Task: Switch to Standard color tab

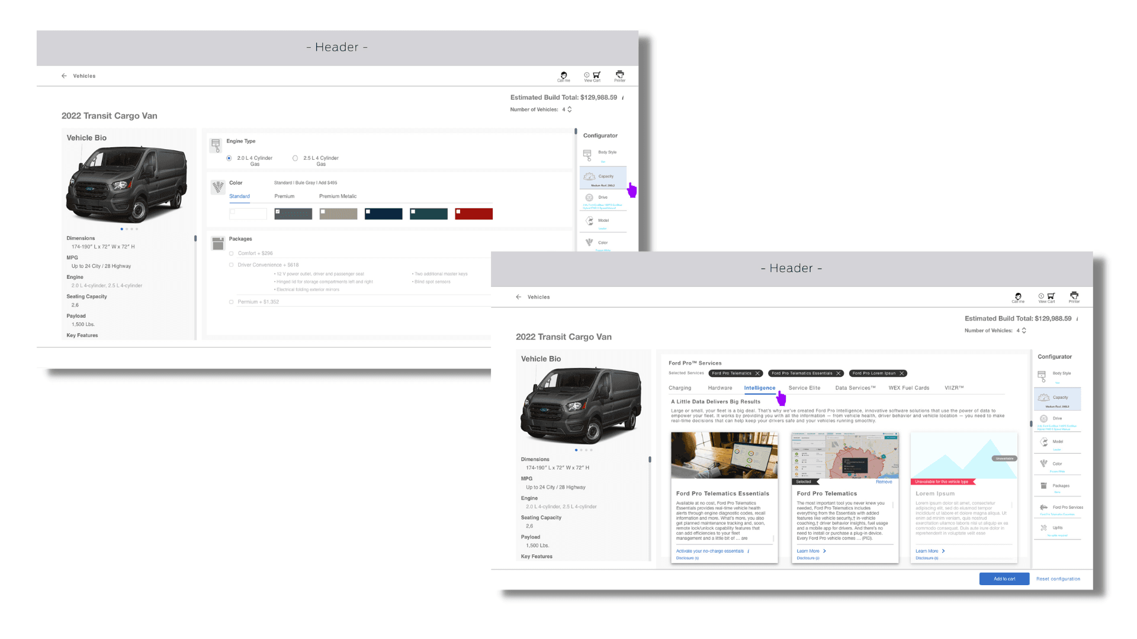Action: tap(239, 196)
